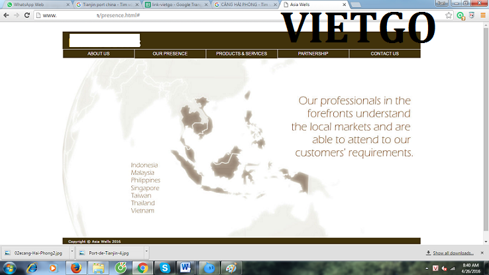The height and width of the screenshot is (275, 489).
Task: Close the Asia Wells tab
Action: [x=344, y=5]
